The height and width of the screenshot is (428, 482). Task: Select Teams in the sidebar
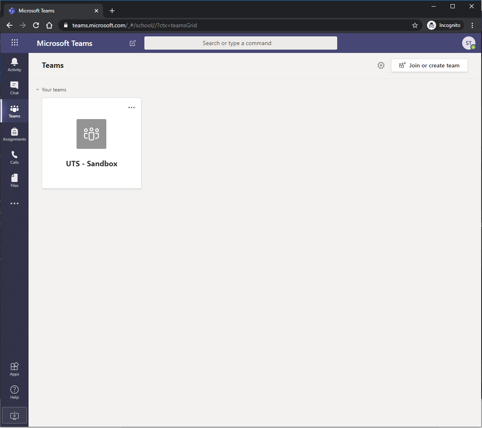(x=14, y=111)
